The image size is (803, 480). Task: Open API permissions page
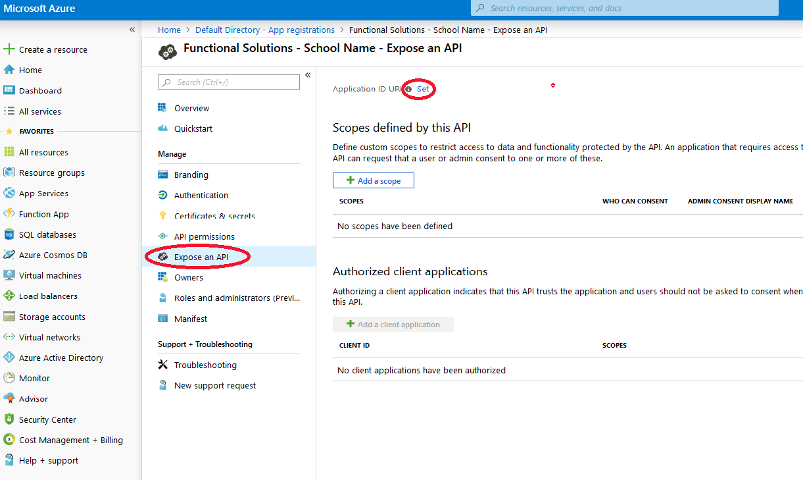(205, 236)
